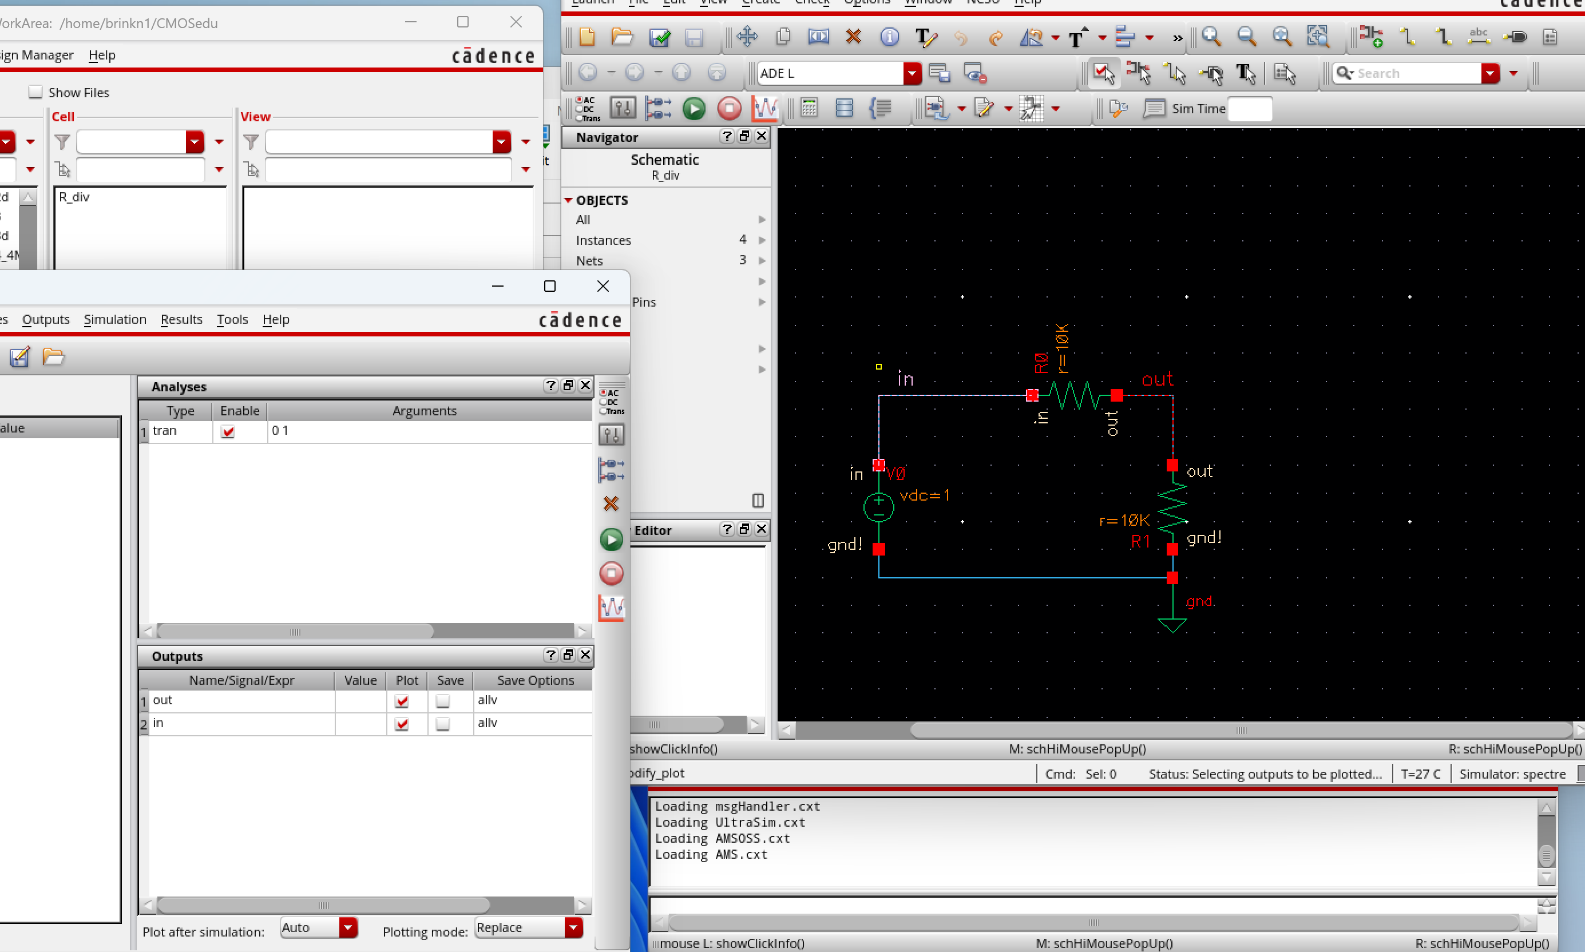Select the R_div cell in Library Manager

(x=74, y=197)
